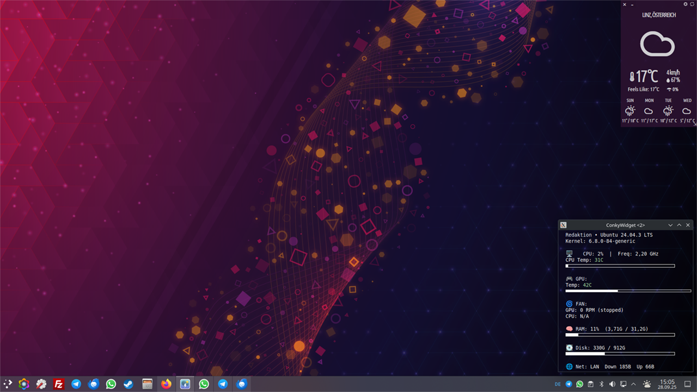Viewport: 697px width, 392px height.
Task: Switch to the Firefox window
Action: click(166, 384)
